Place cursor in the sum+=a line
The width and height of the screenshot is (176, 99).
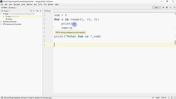click(67, 28)
